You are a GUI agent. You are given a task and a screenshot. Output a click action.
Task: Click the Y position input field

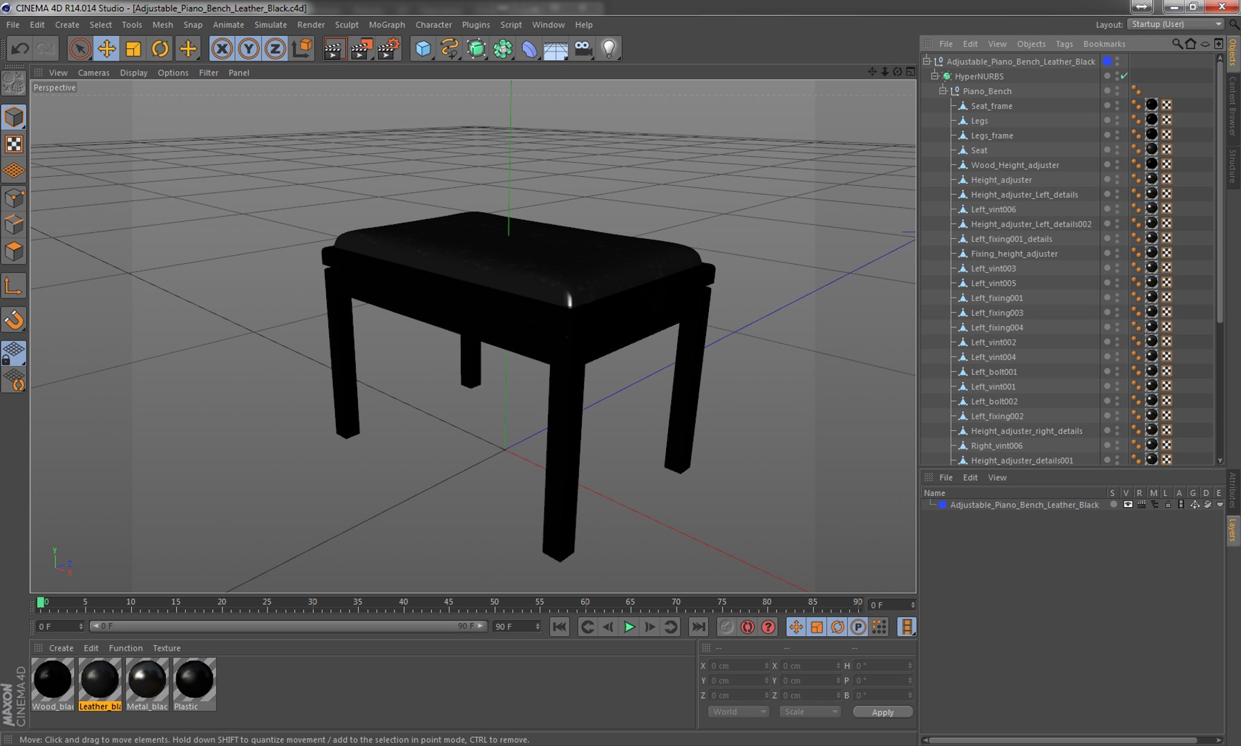tap(739, 680)
